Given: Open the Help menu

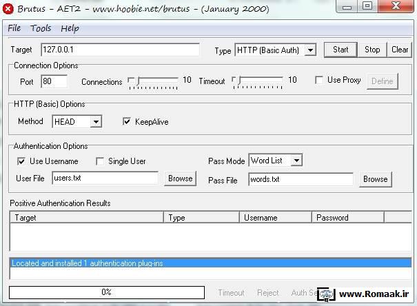Looking at the screenshot, I should pos(70,28).
